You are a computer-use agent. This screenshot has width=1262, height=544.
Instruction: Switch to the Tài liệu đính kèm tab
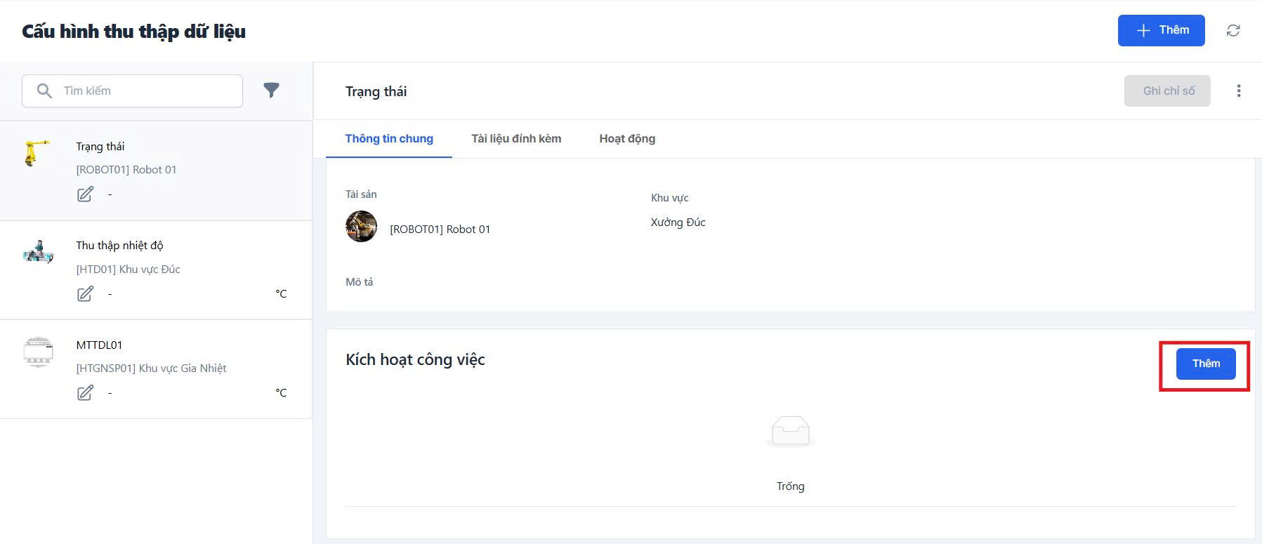[516, 139]
